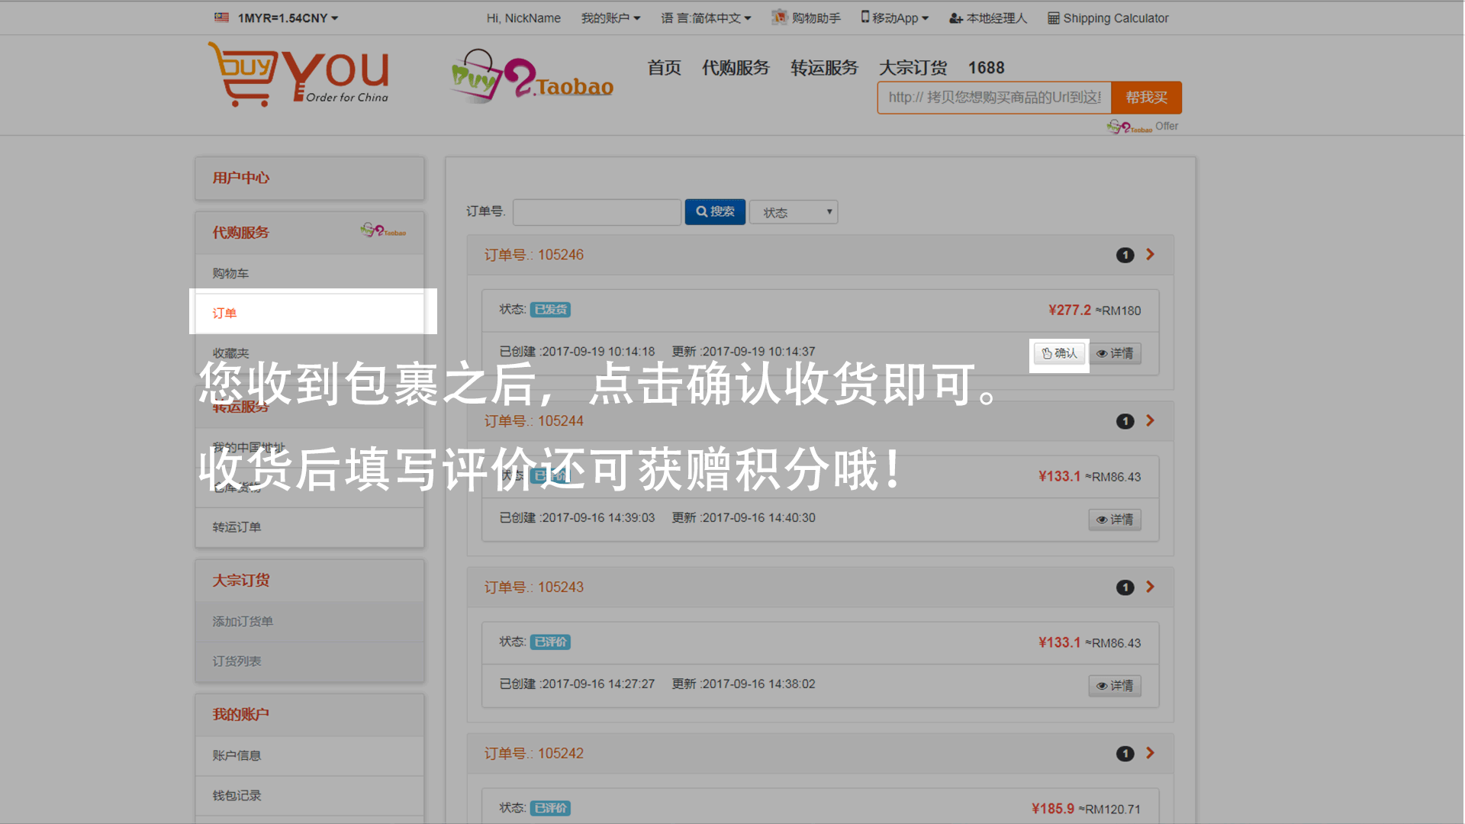The height and width of the screenshot is (824, 1465).
Task: Click the 帮我买 button
Action: (x=1146, y=98)
